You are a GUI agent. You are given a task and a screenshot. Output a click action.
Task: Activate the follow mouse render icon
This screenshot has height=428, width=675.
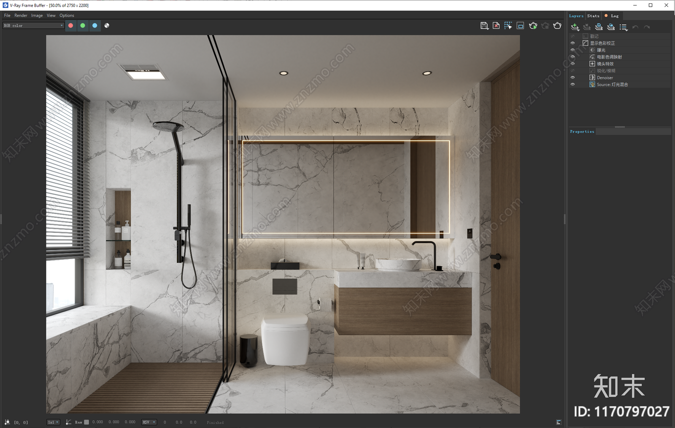point(508,26)
